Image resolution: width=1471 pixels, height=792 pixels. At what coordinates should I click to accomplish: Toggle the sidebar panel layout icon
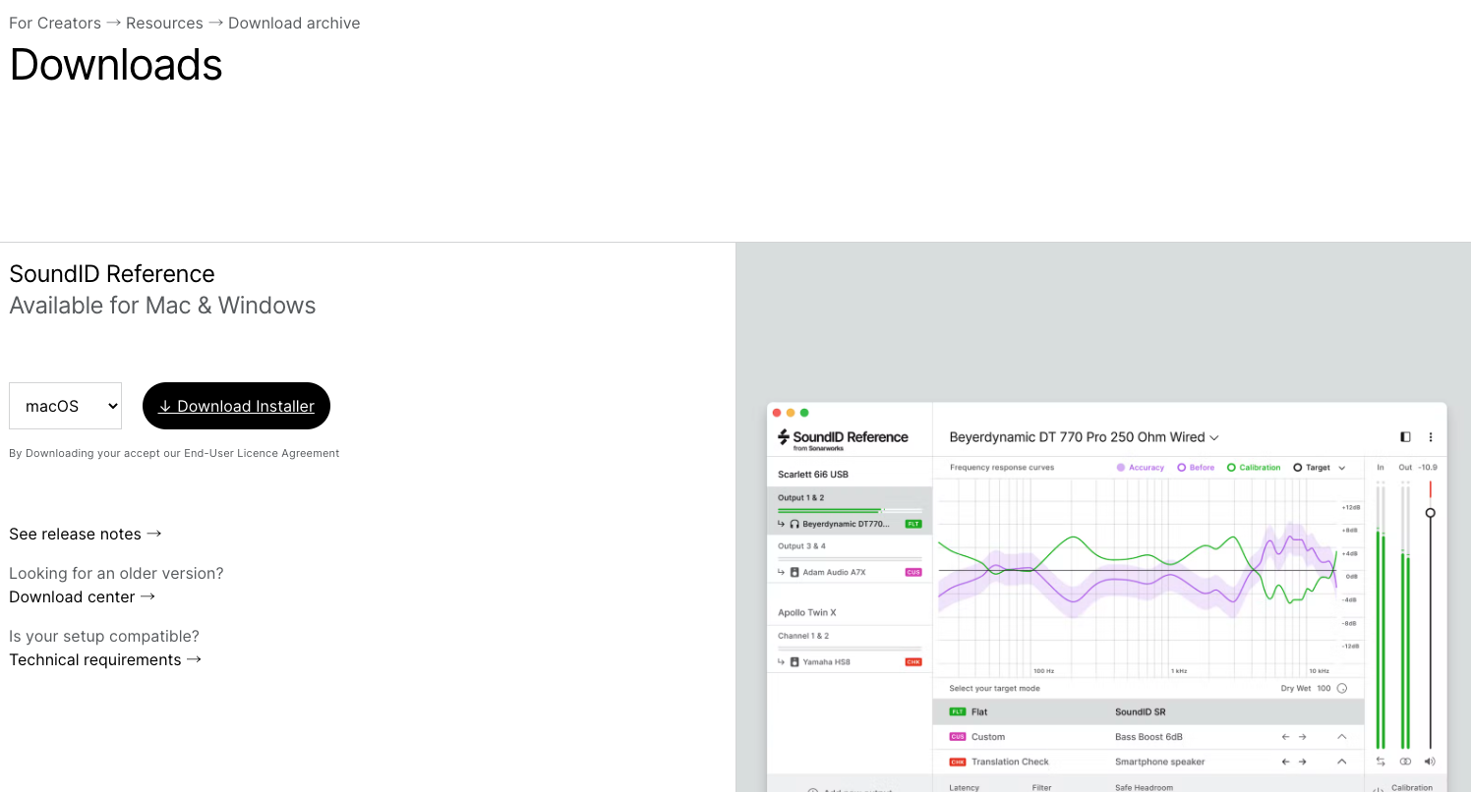tap(1405, 437)
